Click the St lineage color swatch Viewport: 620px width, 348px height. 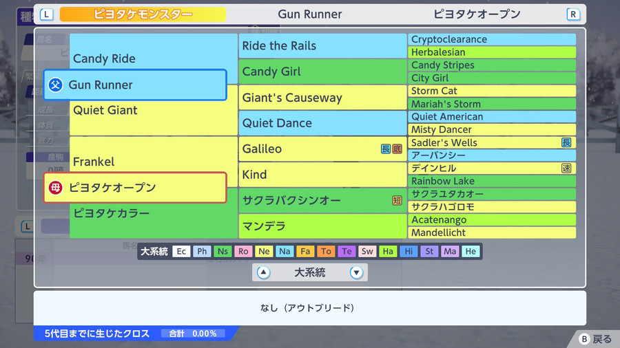[429, 251]
